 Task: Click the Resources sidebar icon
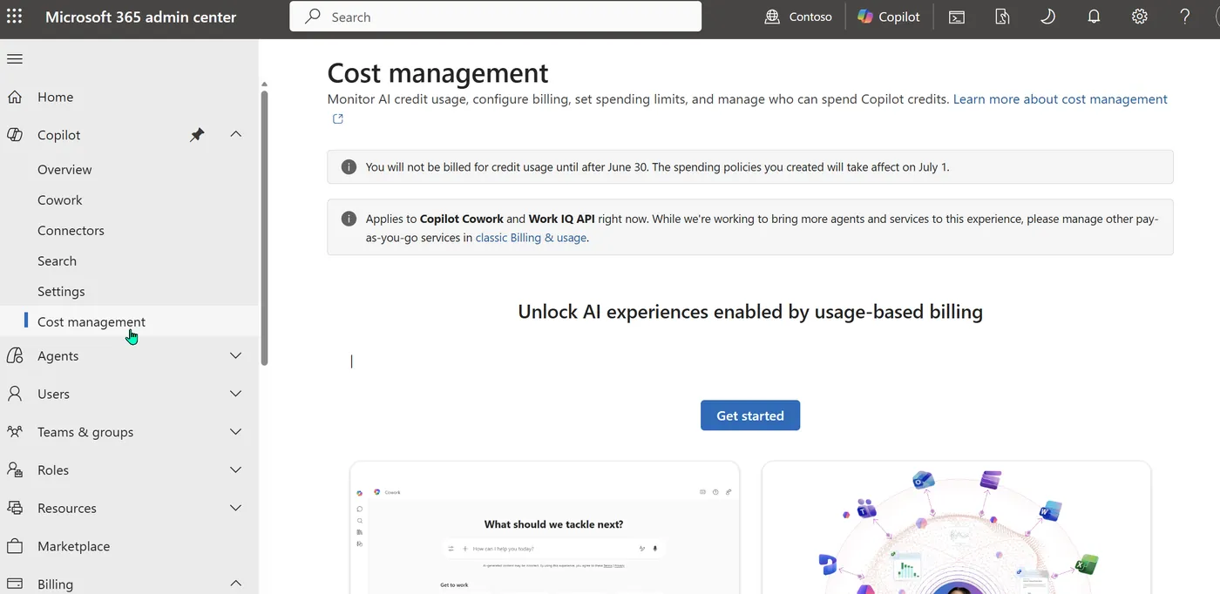pyautogui.click(x=15, y=508)
